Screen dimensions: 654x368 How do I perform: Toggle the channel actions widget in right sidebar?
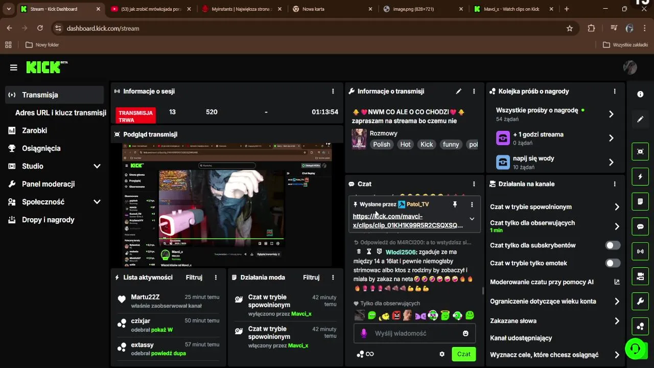[x=640, y=277]
